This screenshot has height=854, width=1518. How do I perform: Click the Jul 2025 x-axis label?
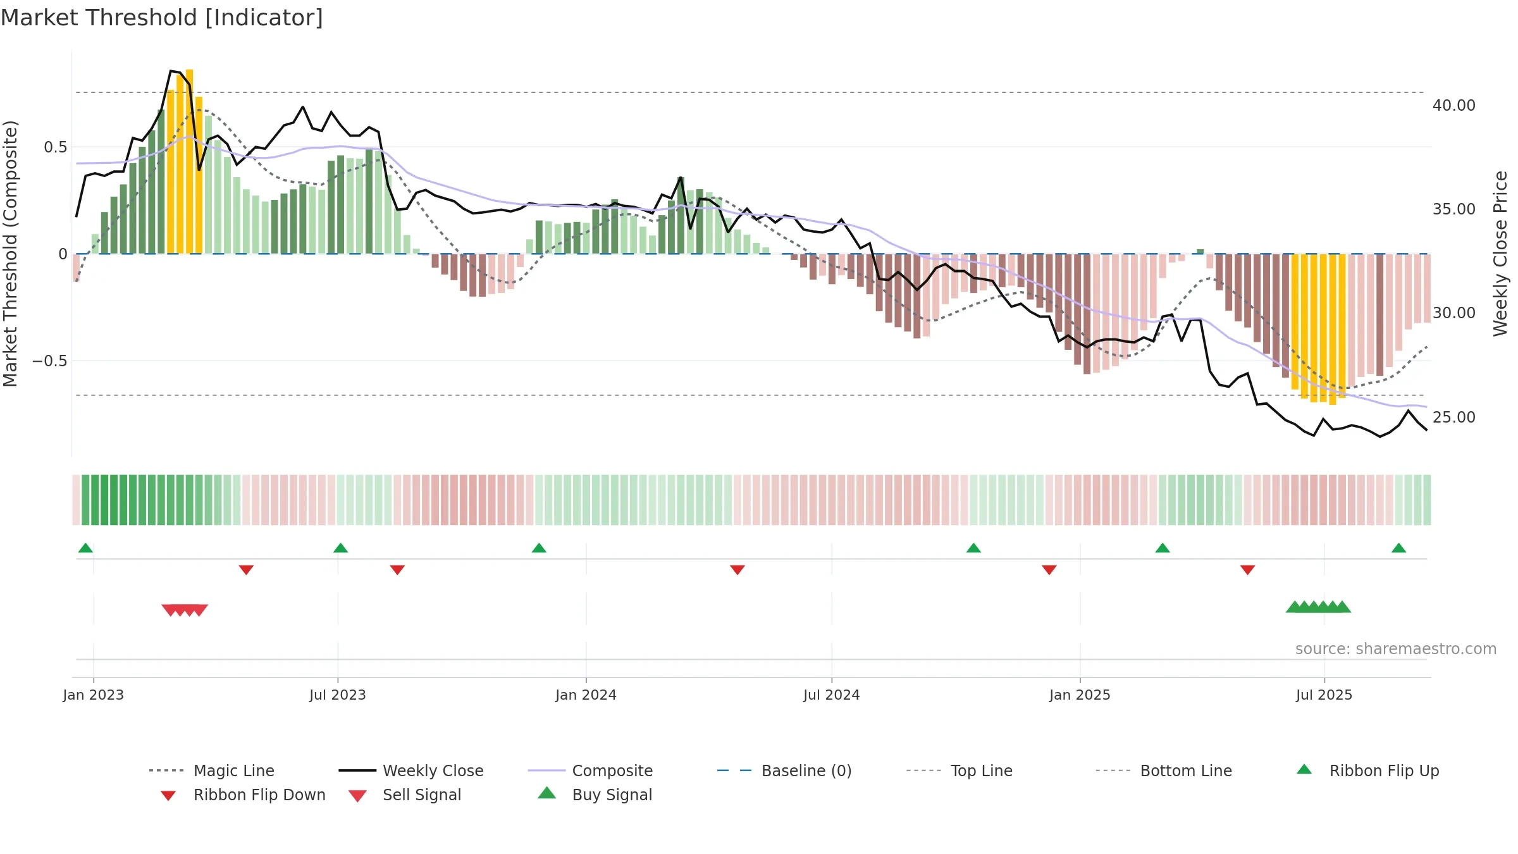click(1324, 695)
